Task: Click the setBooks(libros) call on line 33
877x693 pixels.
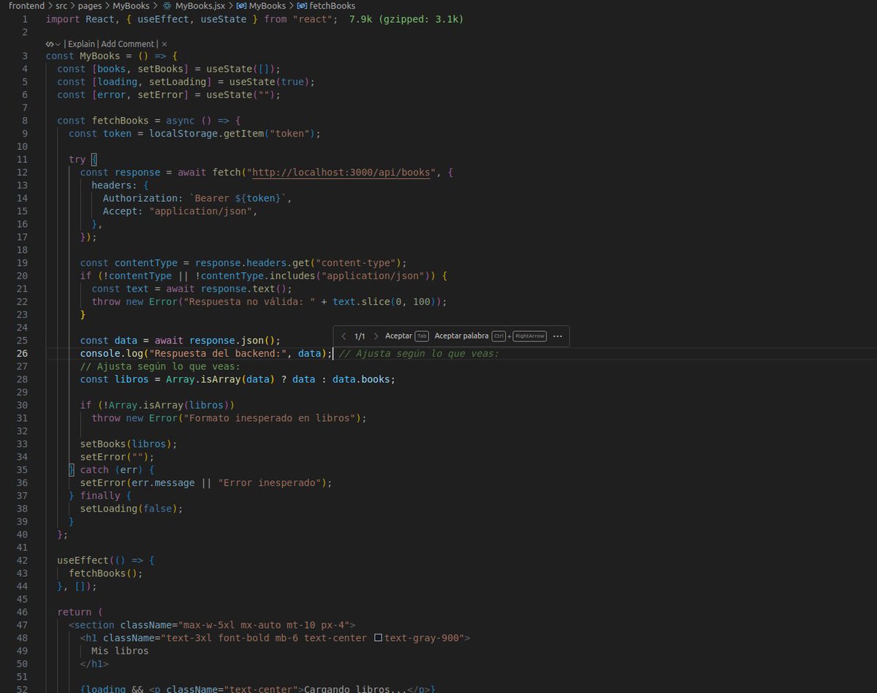Action: 129,444
